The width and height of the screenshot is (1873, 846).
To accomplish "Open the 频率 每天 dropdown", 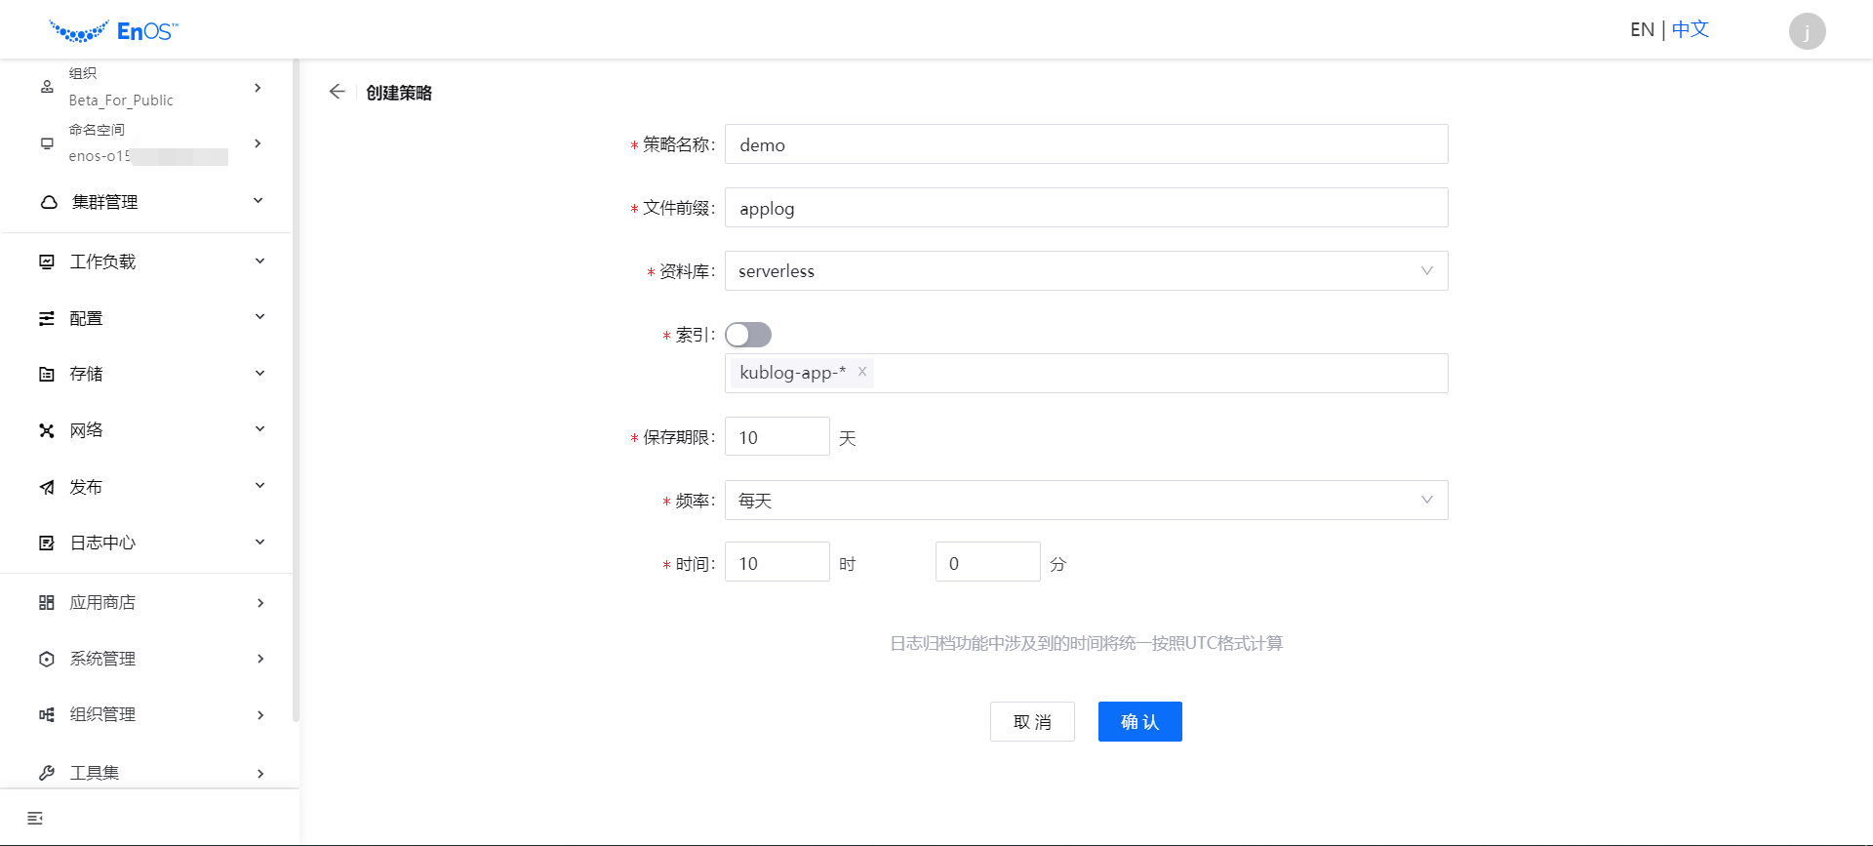I will pyautogui.click(x=1086, y=501).
